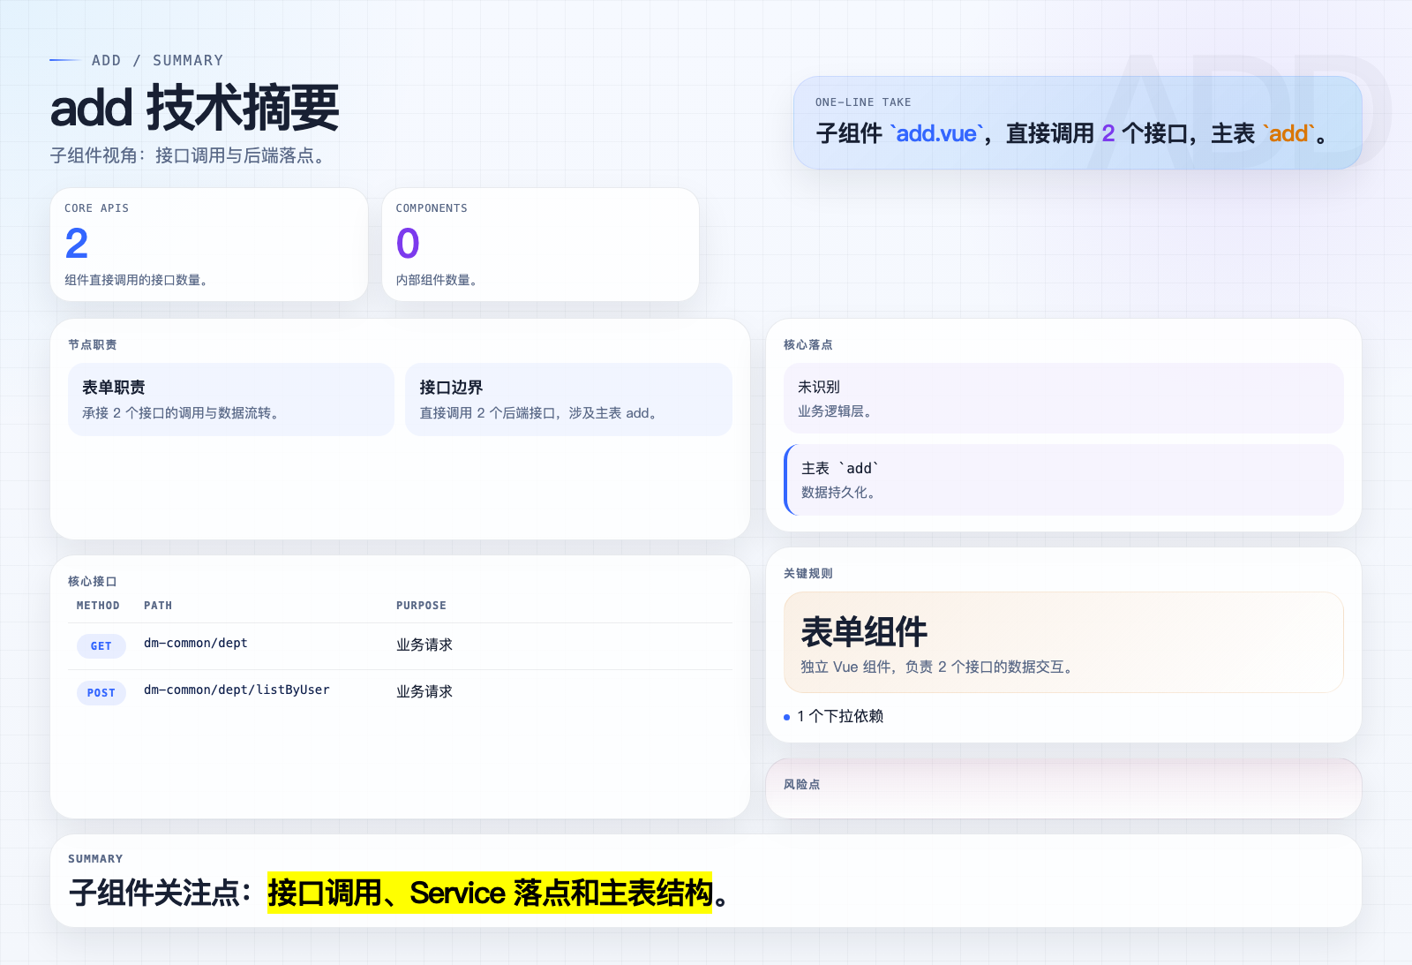Click the '核心接口' section title
The width and height of the screenshot is (1412, 965).
coord(93,581)
